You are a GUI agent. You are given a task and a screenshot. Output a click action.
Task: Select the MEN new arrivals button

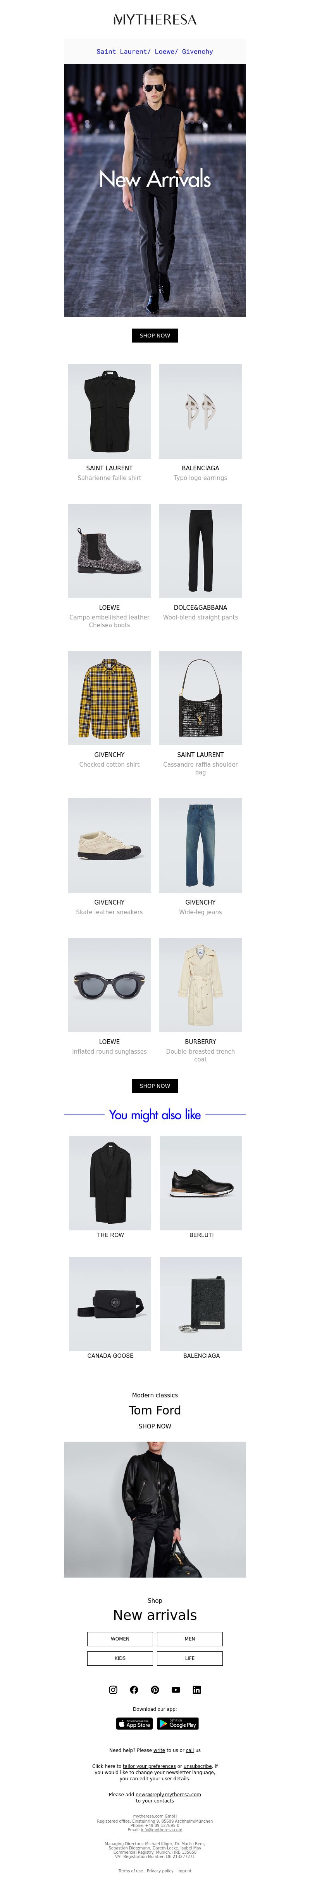(189, 1639)
